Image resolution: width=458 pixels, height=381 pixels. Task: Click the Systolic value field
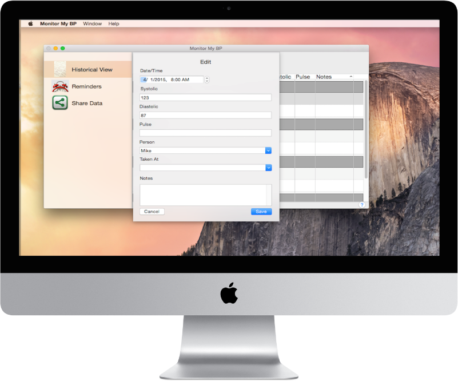tap(205, 97)
